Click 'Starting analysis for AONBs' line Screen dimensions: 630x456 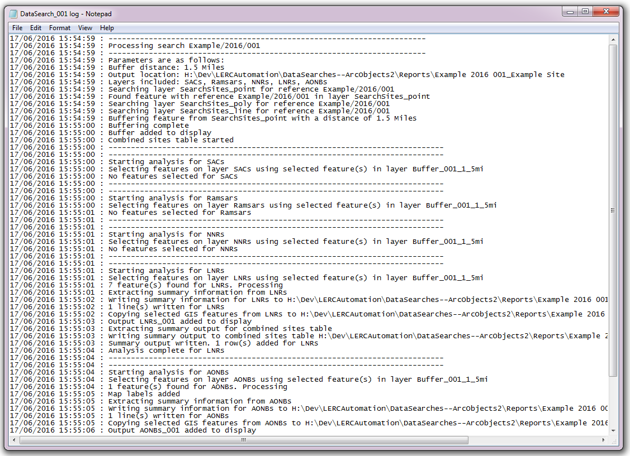[x=119, y=372]
